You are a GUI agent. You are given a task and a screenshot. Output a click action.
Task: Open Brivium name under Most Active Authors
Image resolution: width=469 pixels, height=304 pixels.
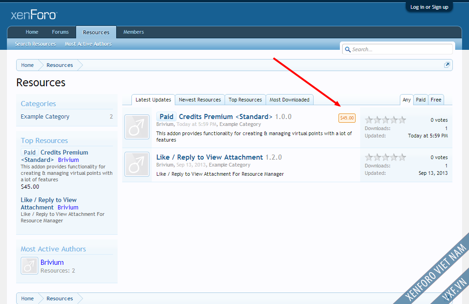tap(52, 262)
